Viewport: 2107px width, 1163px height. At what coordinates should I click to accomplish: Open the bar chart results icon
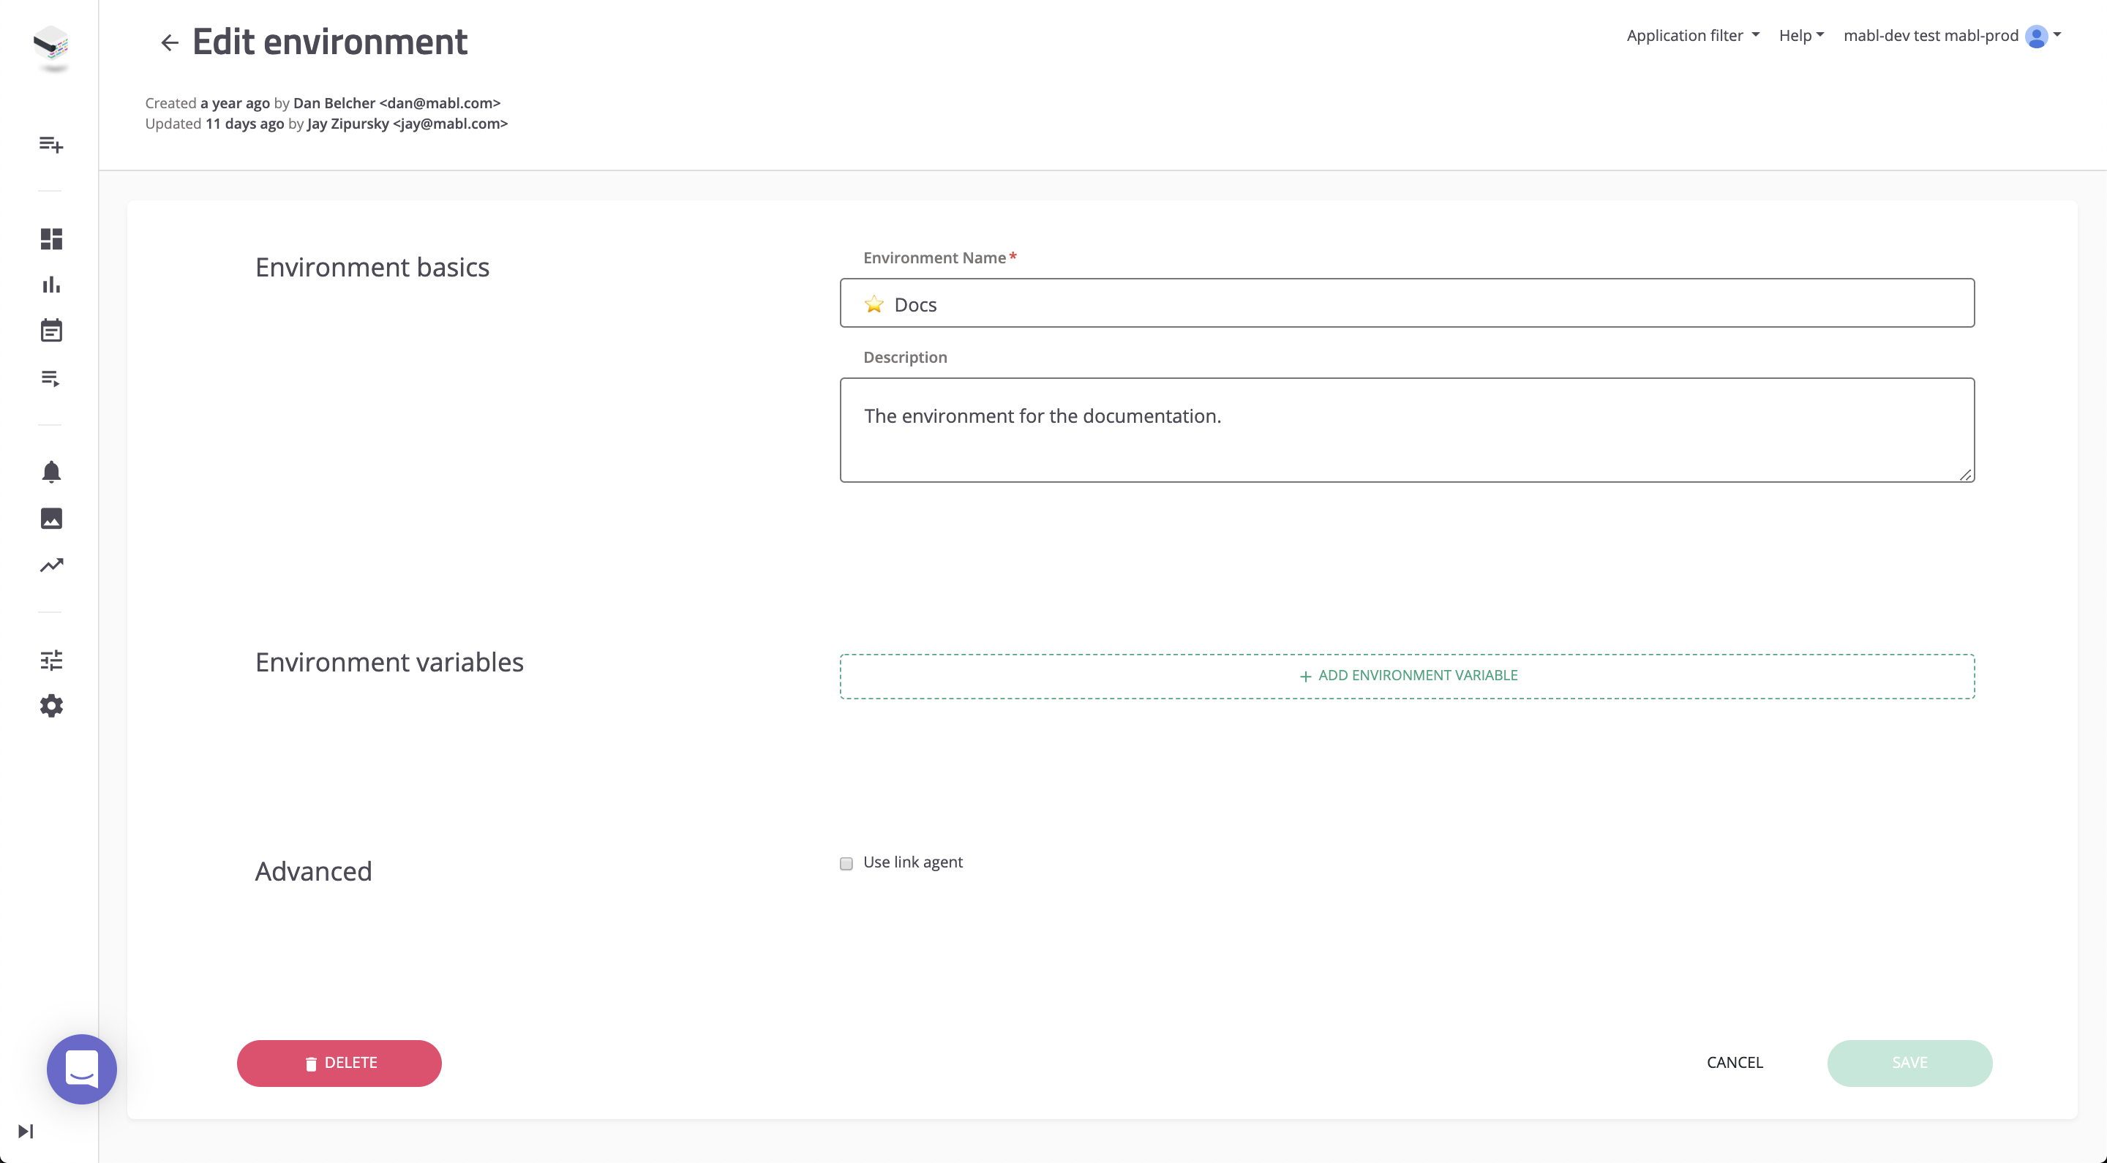(50, 285)
